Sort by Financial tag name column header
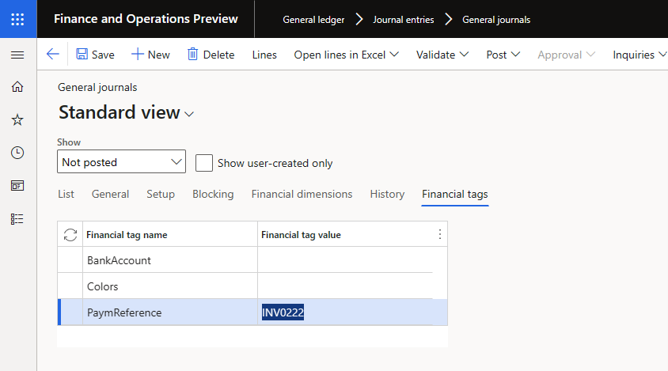The height and width of the screenshot is (371, 668). (127, 235)
